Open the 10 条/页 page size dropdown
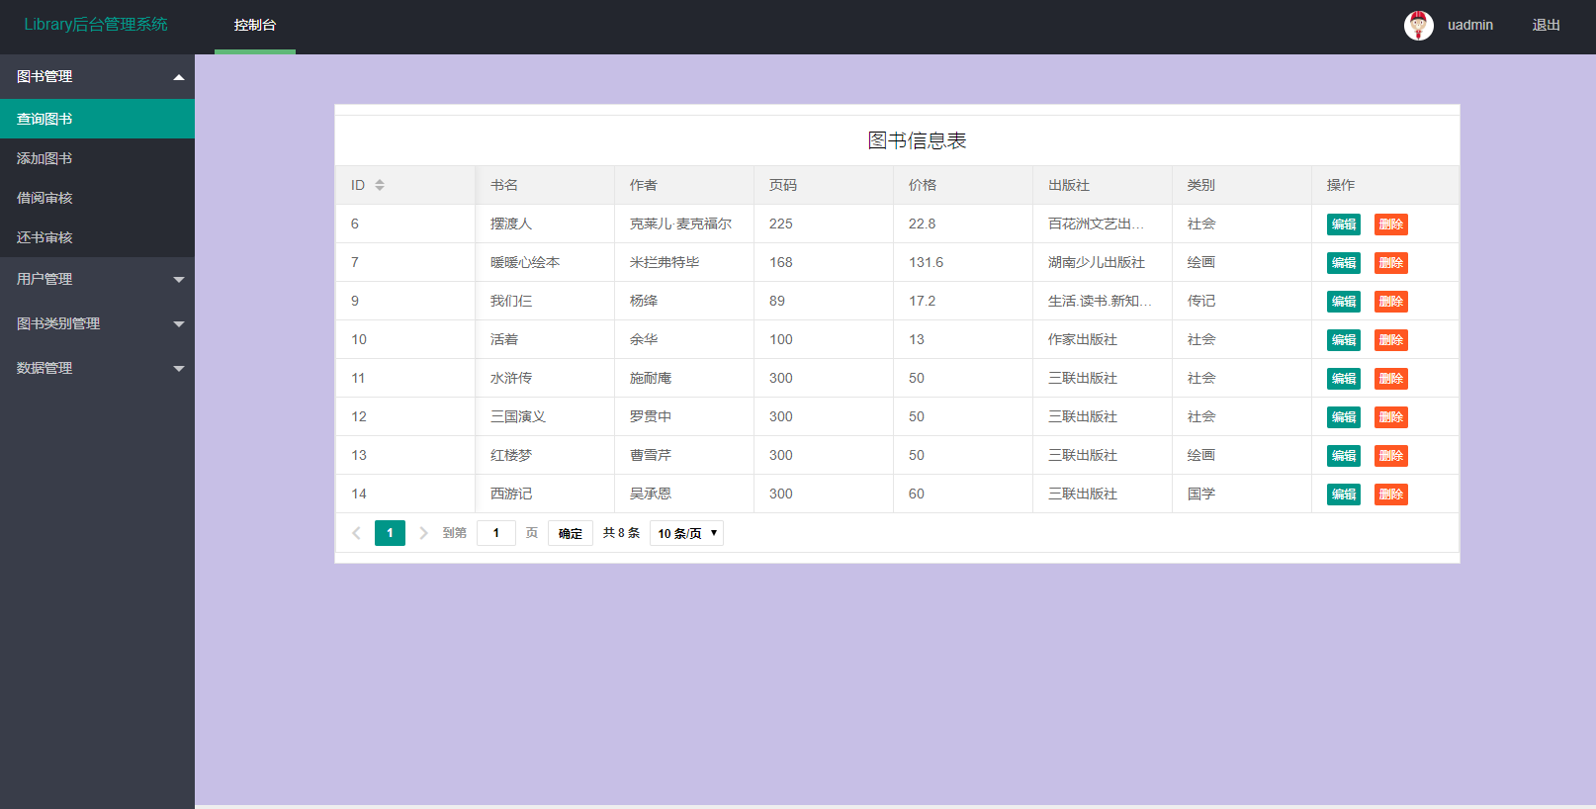 pos(686,533)
